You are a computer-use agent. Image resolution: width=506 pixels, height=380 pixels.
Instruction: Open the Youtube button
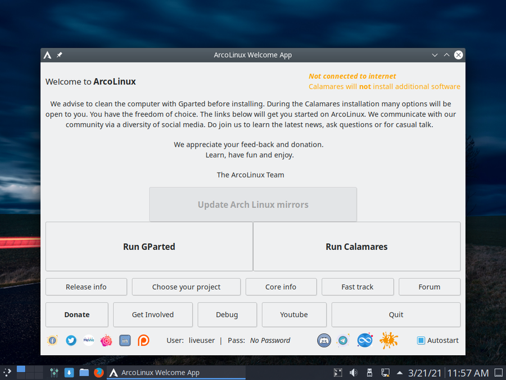click(294, 315)
